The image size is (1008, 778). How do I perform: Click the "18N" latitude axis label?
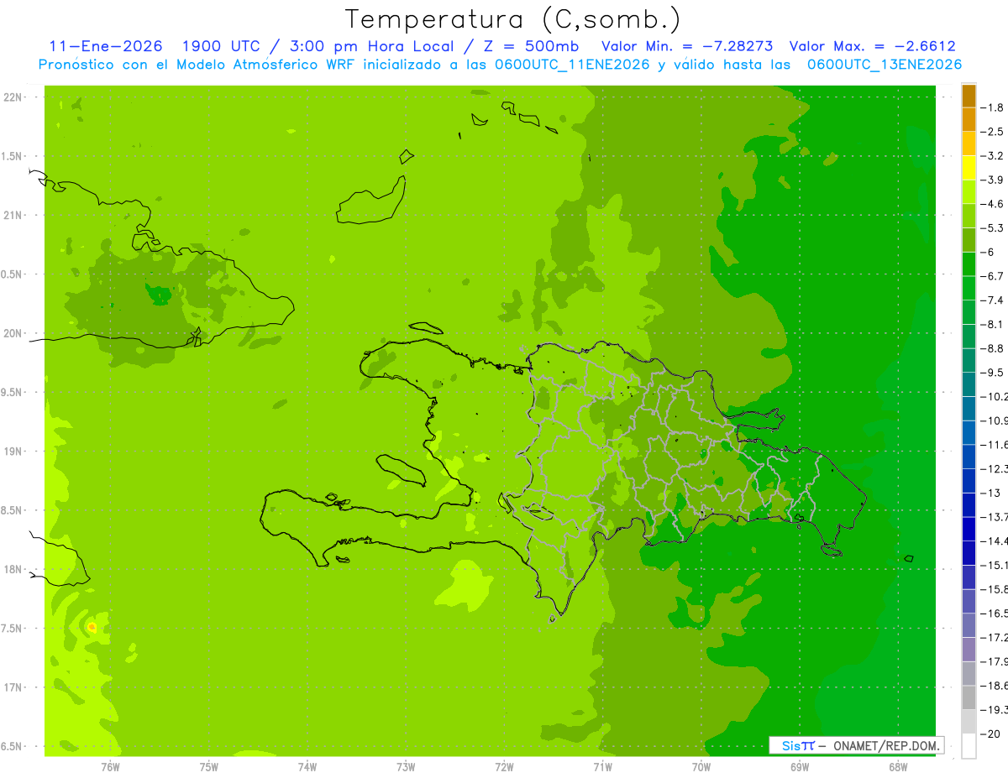13,569
